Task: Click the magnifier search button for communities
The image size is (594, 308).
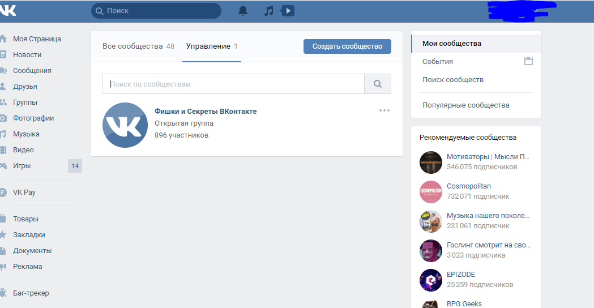Action: tap(378, 84)
